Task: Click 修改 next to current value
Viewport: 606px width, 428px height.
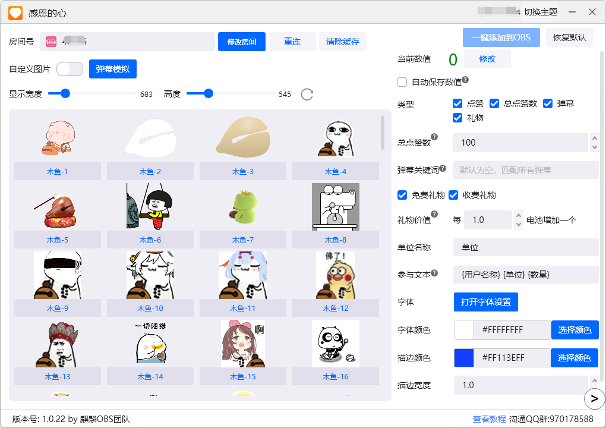Action: (x=487, y=59)
